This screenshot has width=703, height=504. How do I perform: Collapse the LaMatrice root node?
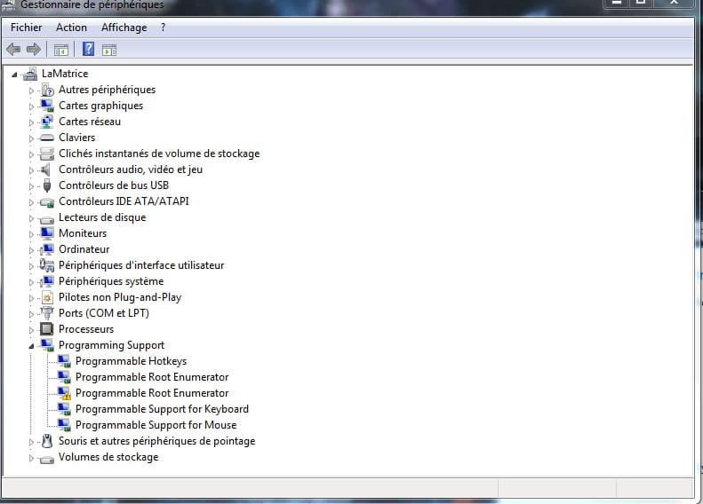coord(14,75)
